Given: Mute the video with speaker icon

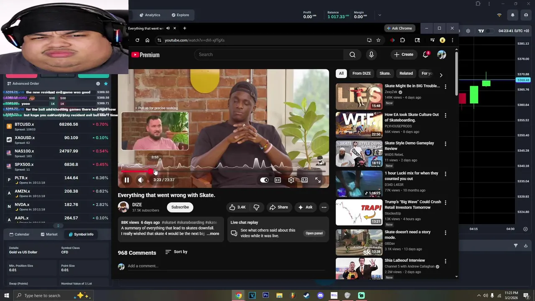Looking at the screenshot, I should tap(141, 180).
